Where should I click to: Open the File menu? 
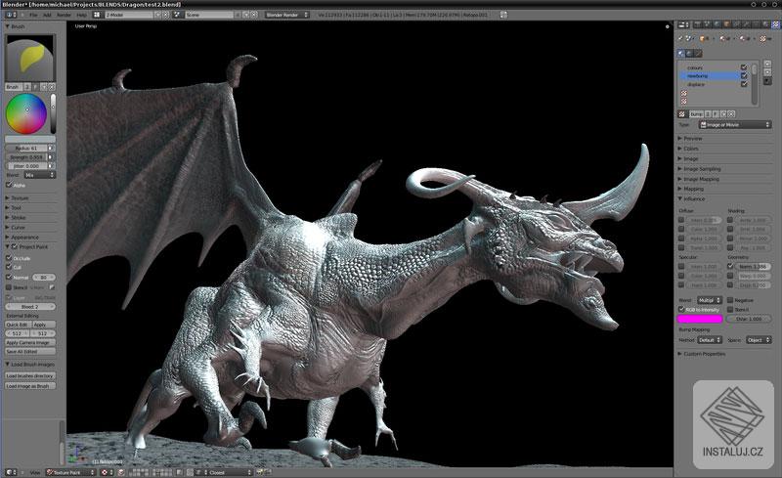(x=33, y=17)
